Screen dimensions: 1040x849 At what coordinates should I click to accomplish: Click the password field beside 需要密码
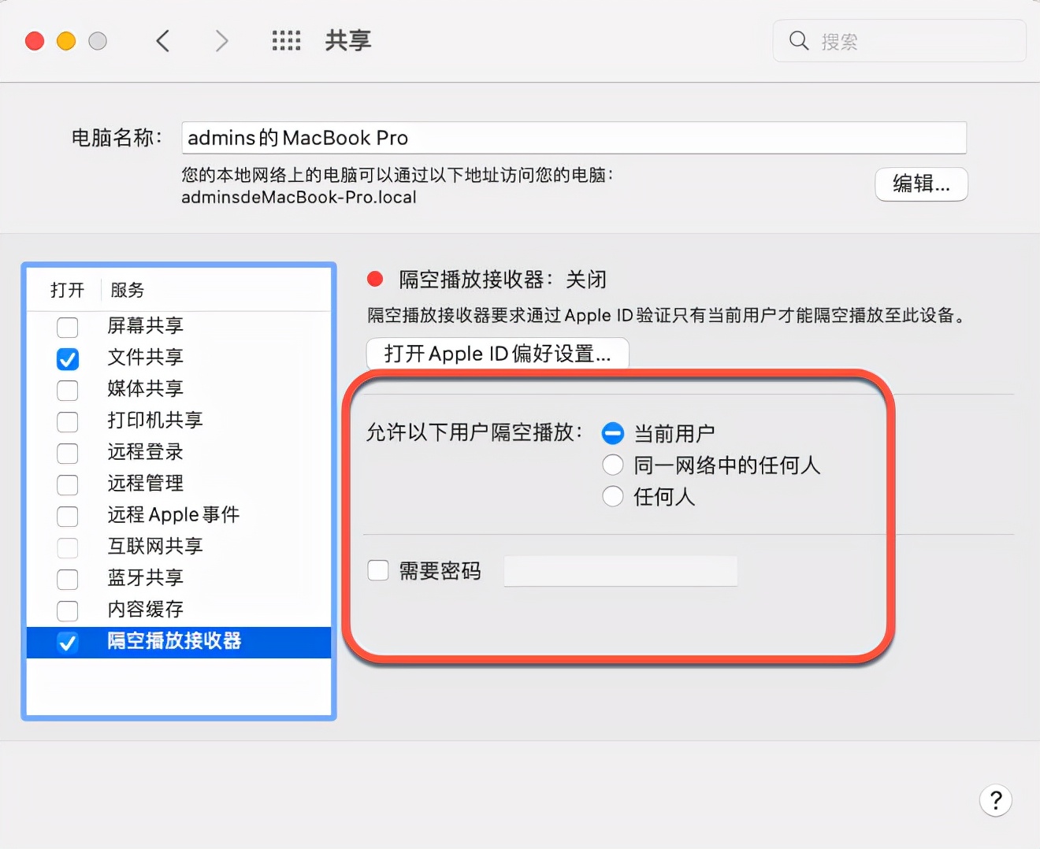(x=621, y=571)
